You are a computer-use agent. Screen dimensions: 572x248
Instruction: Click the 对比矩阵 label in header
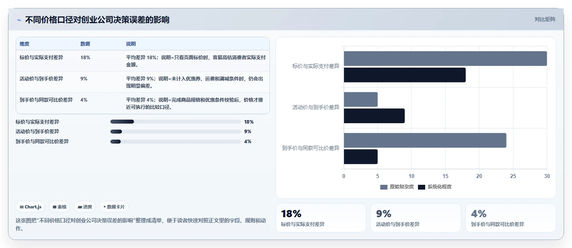pyautogui.click(x=545, y=19)
